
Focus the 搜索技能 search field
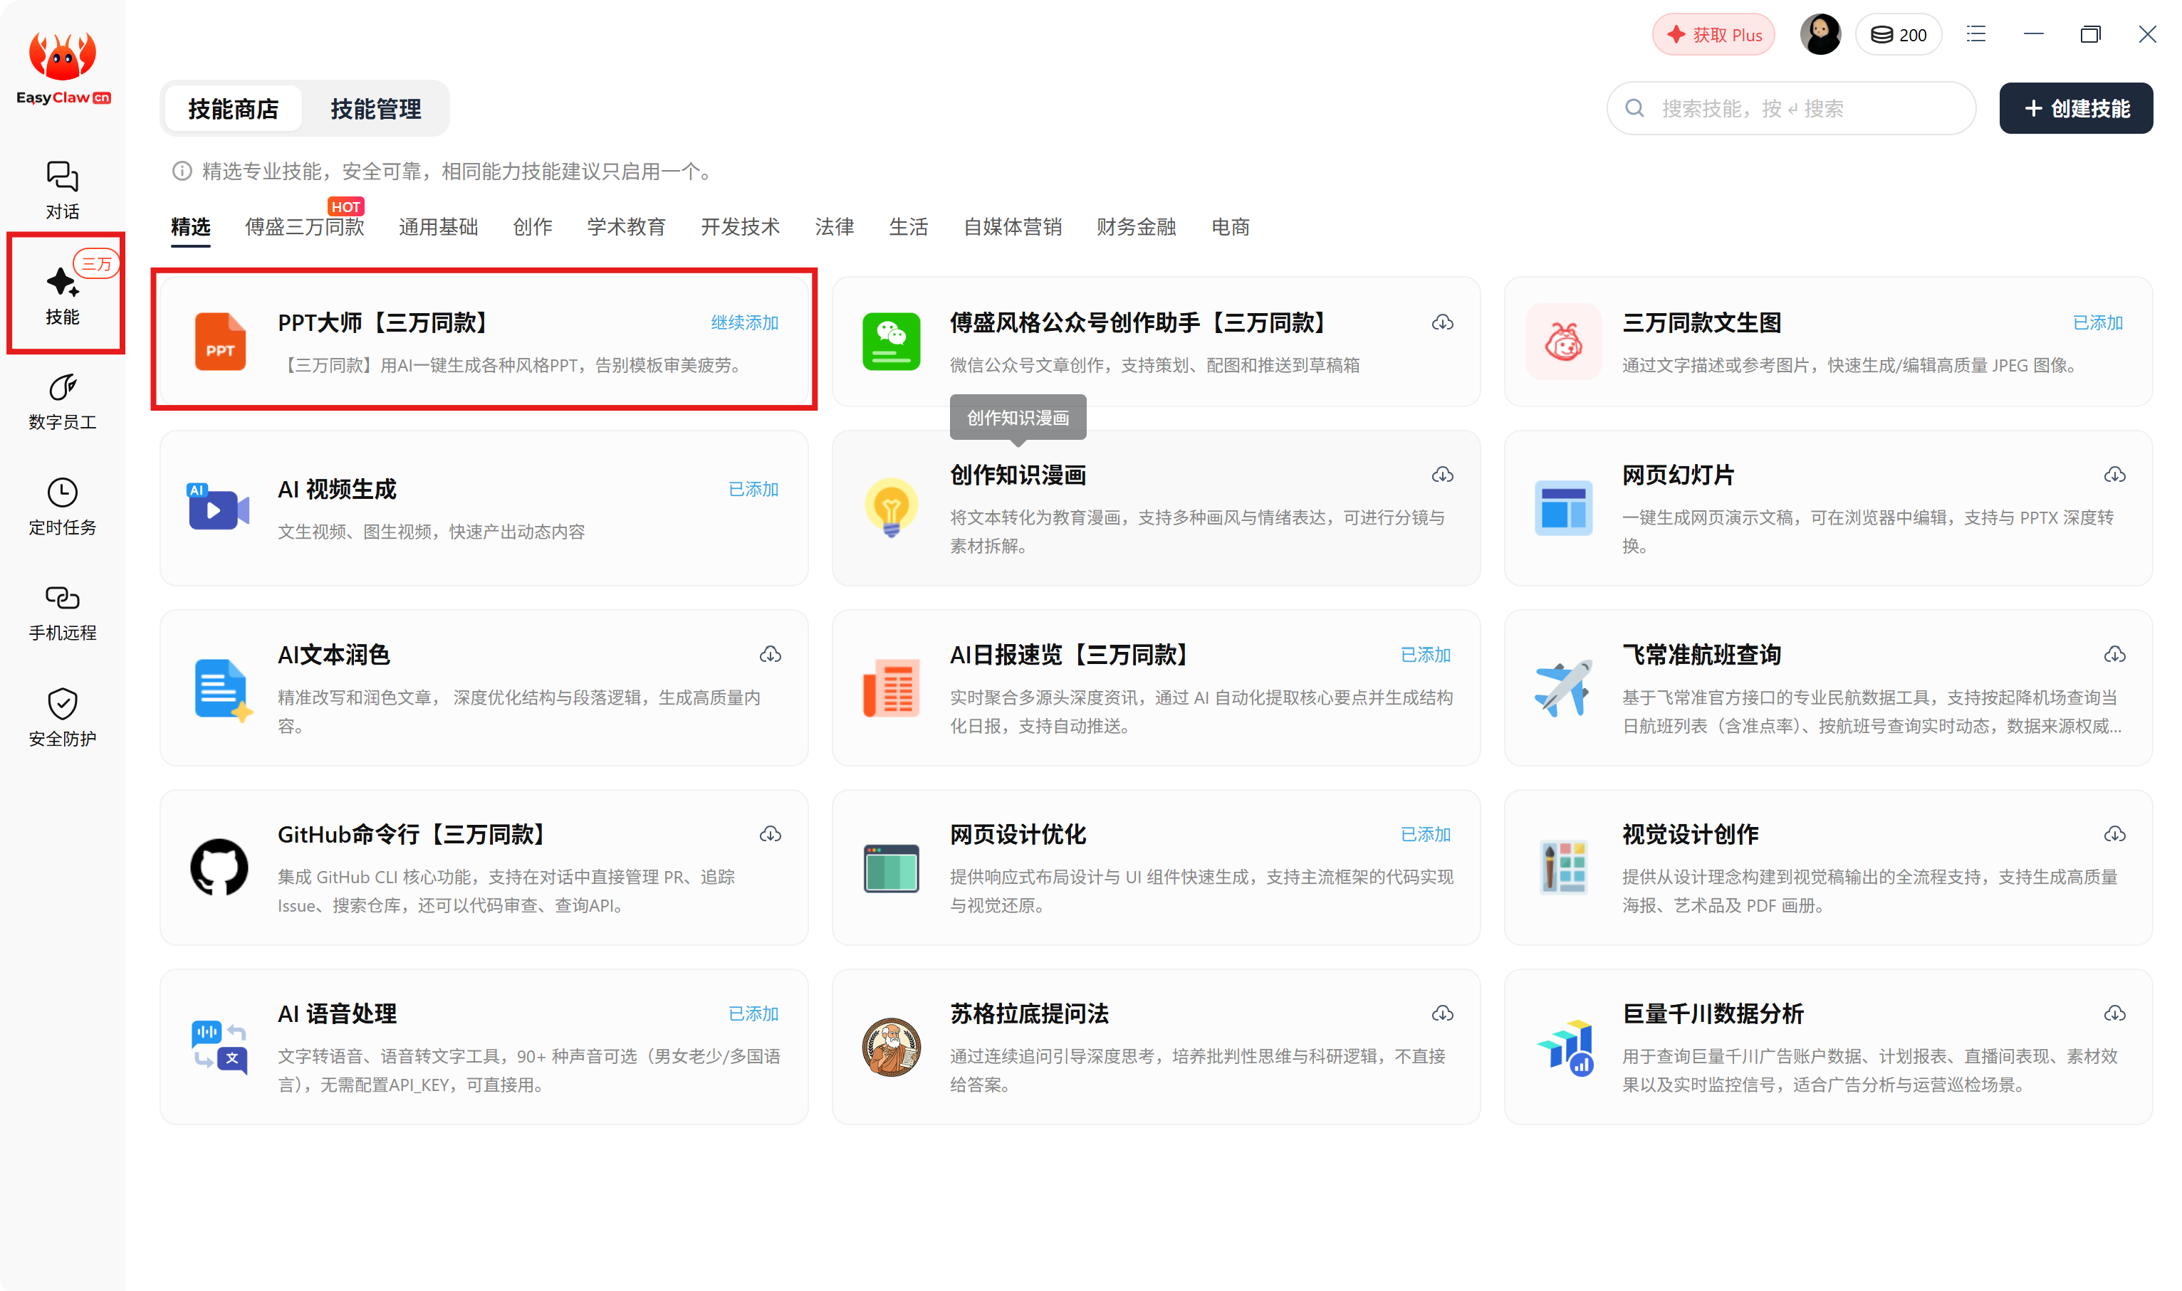(1790, 108)
